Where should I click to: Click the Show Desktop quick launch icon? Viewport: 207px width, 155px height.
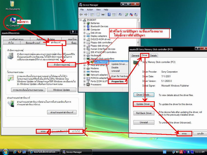(x=24, y=152)
